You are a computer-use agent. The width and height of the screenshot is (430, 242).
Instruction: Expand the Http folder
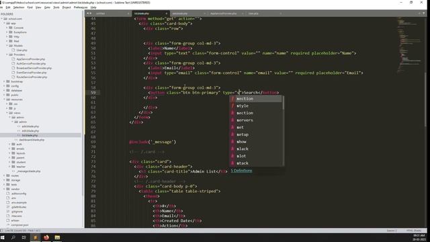(x=7, y=36)
